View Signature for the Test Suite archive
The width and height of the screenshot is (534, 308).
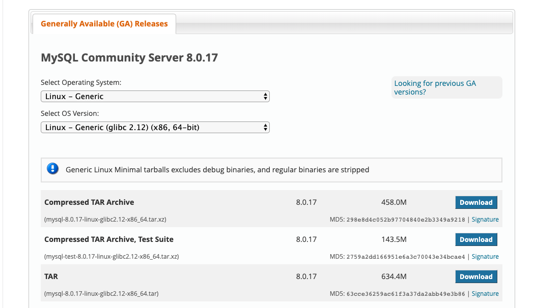[x=485, y=257]
